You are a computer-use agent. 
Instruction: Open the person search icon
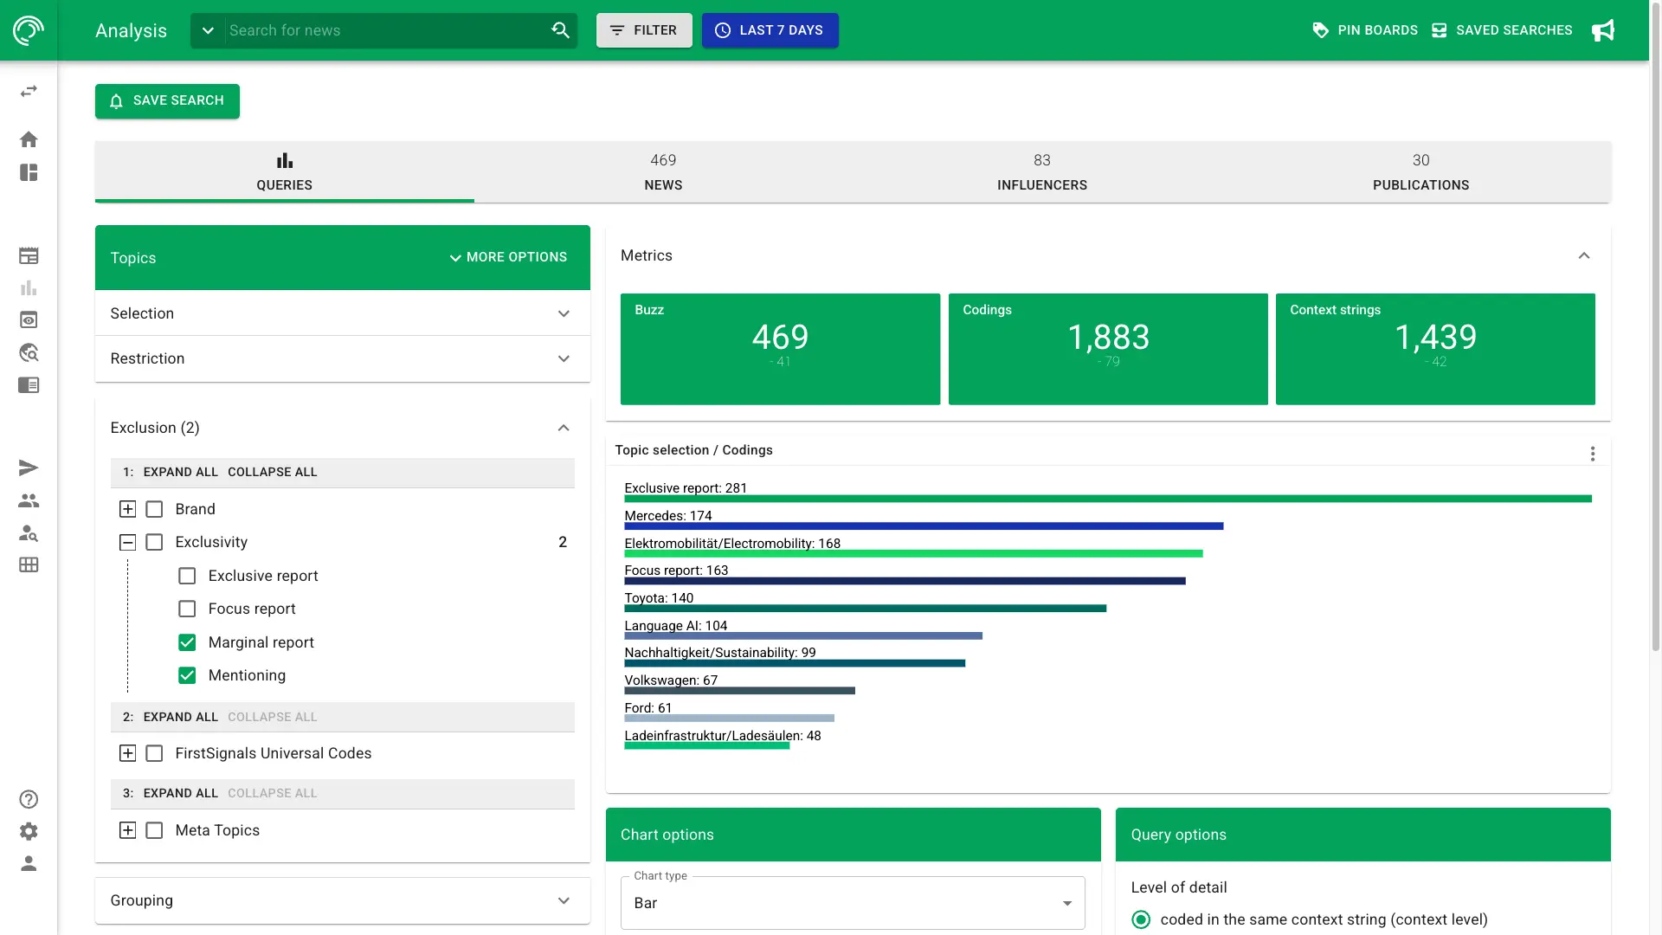tap(29, 533)
